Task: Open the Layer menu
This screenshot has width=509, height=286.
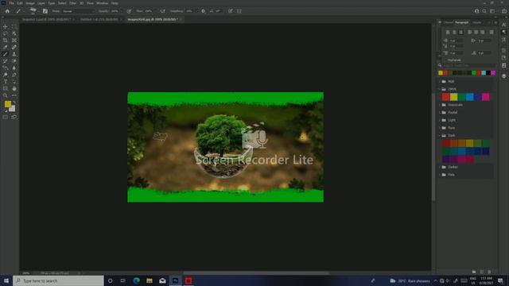Action: pyautogui.click(x=41, y=3)
